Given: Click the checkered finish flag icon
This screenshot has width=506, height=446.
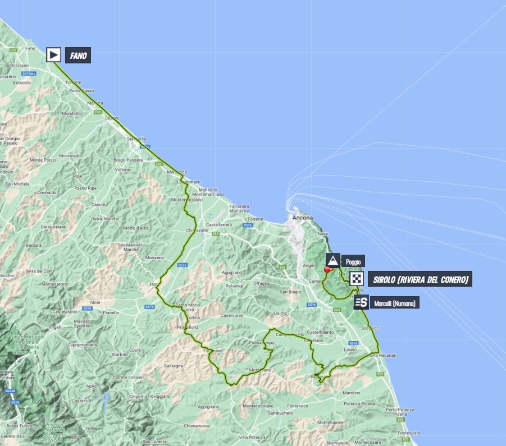Looking at the screenshot, I should click(356, 279).
